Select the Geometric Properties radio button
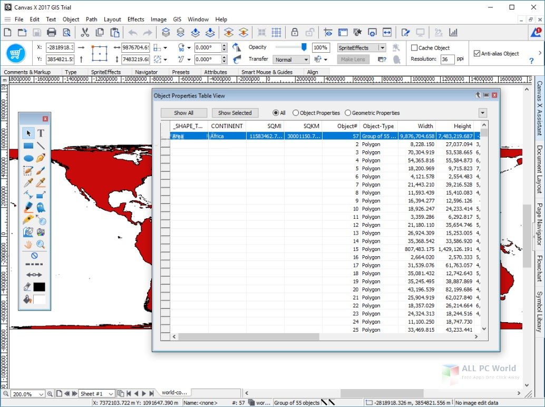The width and height of the screenshot is (545, 407). pos(348,113)
